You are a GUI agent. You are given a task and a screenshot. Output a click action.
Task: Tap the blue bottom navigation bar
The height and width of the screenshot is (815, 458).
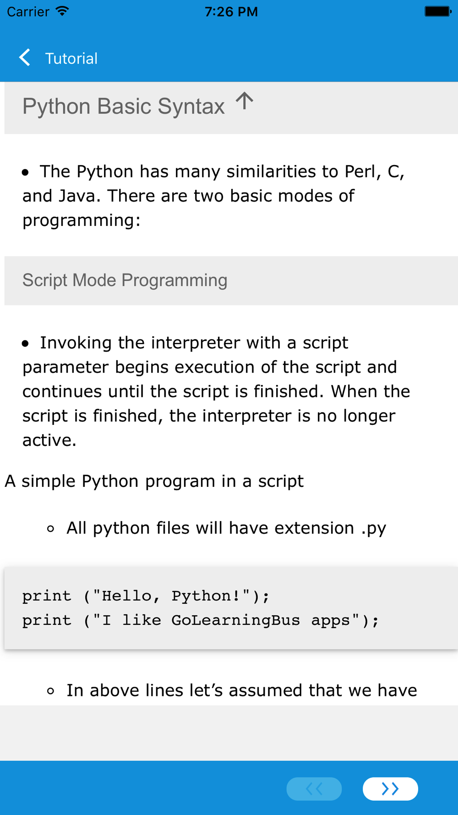pos(229,788)
